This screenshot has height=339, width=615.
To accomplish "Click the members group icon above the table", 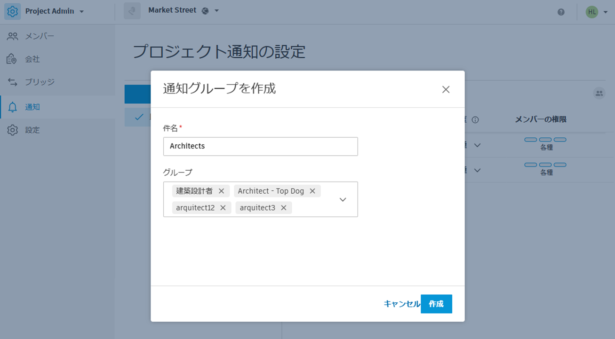I will (x=599, y=93).
